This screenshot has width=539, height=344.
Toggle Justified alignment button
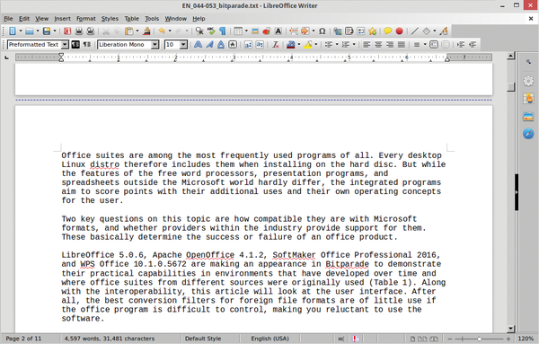pyautogui.click(x=402, y=45)
